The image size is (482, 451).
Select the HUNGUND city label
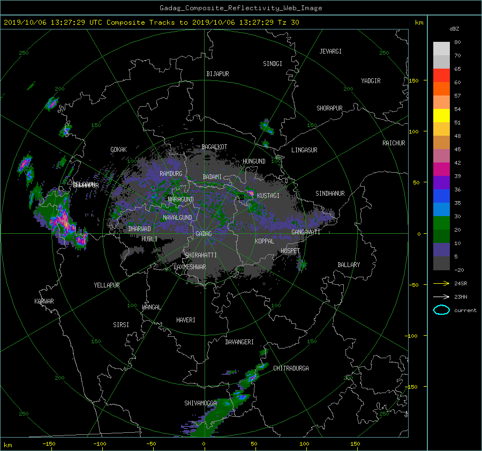(254, 161)
